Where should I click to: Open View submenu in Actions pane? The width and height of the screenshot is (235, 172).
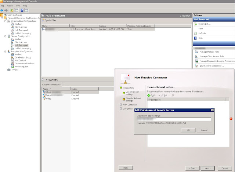tap(200, 29)
